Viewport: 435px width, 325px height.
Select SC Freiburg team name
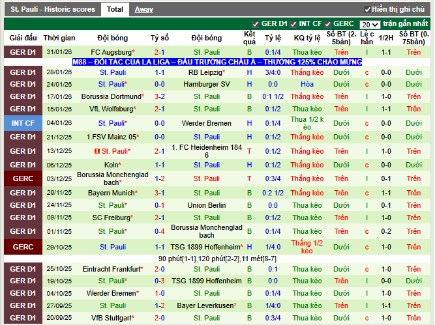tap(113, 218)
